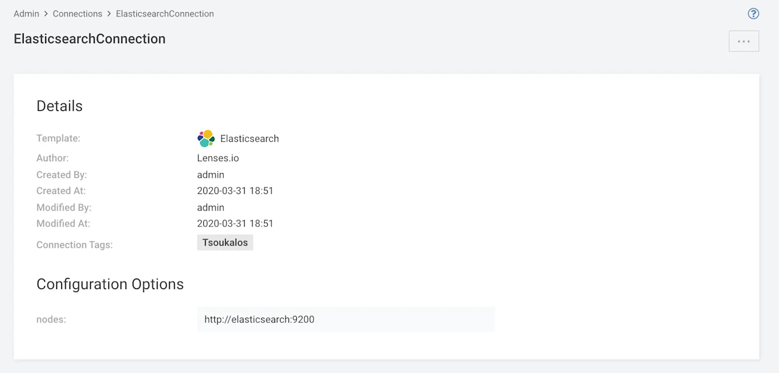The width and height of the screenshot is (779, 373).
Task: Click the Details section heading
Action: pyautogui.click(x=59, y=105)
